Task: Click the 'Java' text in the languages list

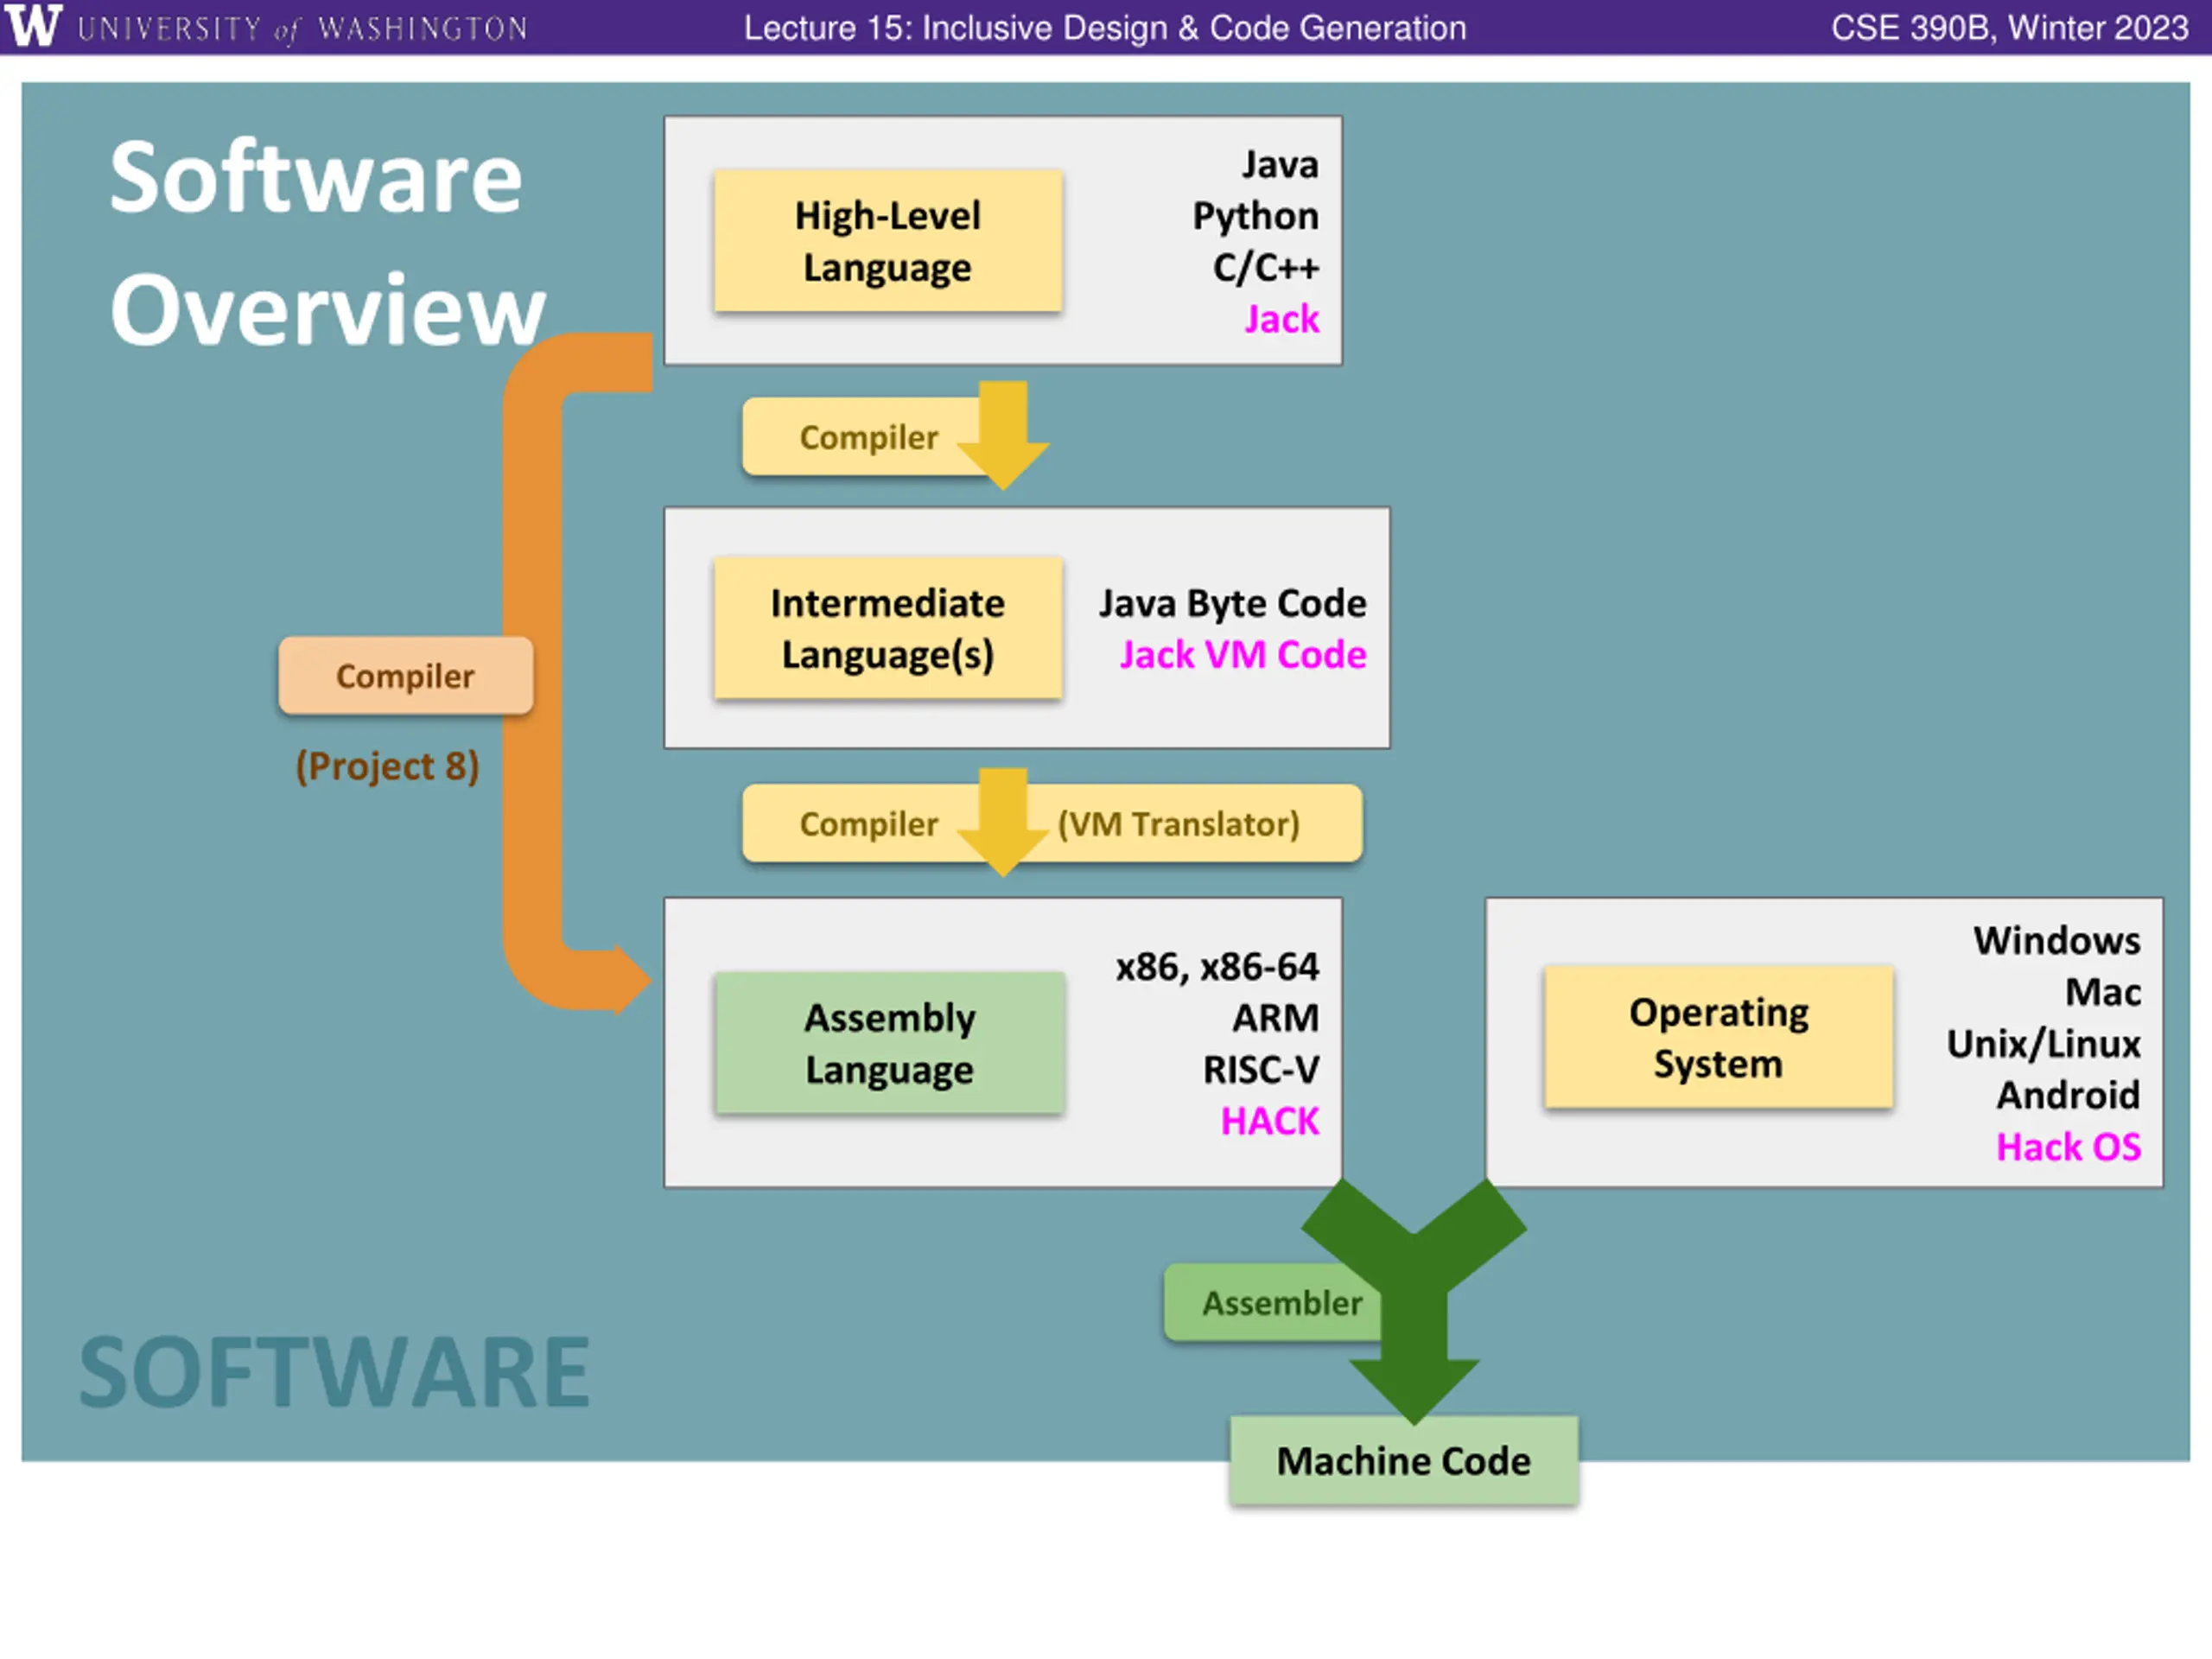Action: pyautogui.click(x=1280, y=165)
